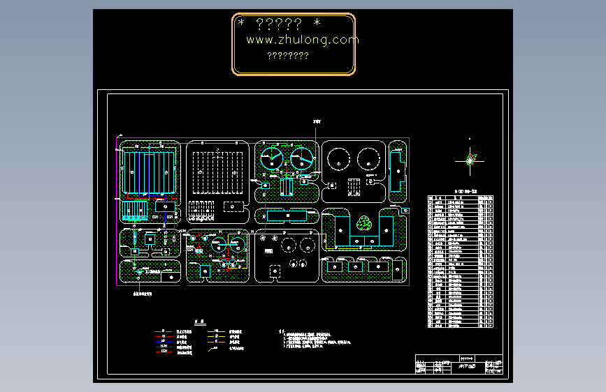Click the title block in bottom-right corner
606x392 pixels.
(x=459, y=364)
